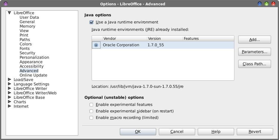Click the green titlebar orb button
This screenshot has height=140, width=279.
click(x=267, y=4)
